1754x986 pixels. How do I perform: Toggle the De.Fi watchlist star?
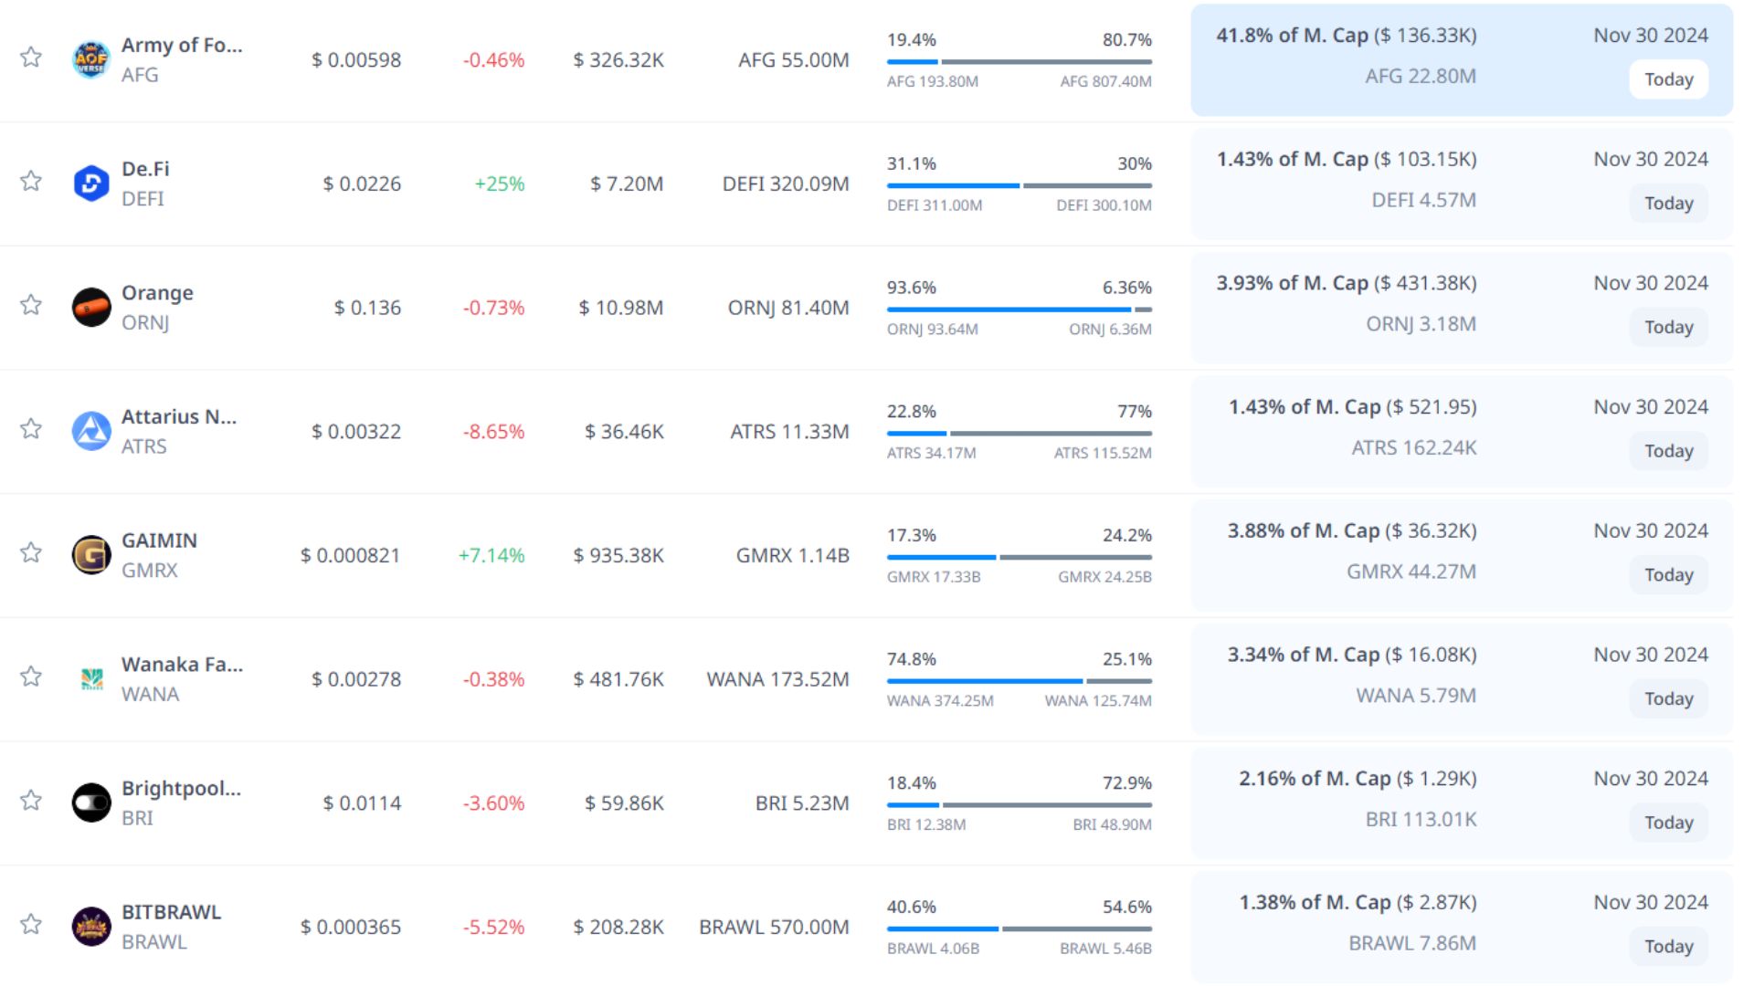coord(31,181)
